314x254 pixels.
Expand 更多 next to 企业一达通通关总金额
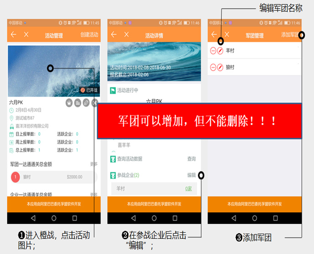[x=94, y=194]
